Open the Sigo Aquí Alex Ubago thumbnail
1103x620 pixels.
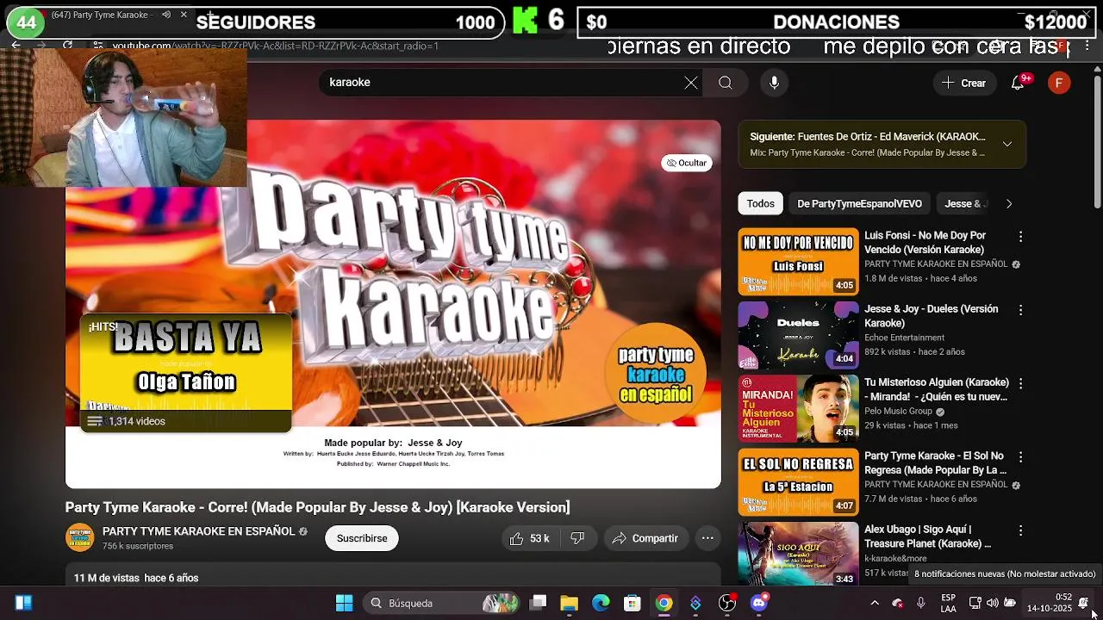[x=799, y=553]
